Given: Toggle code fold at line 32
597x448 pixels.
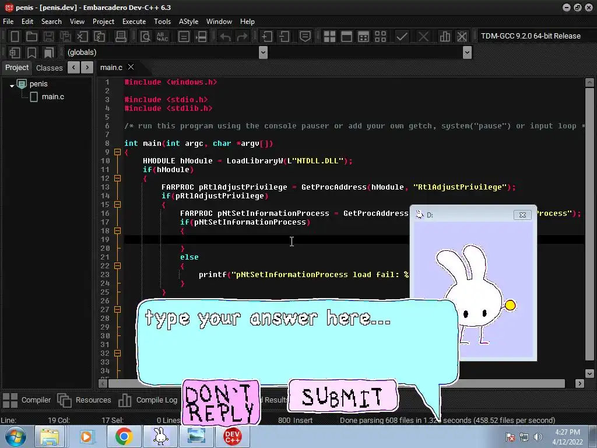Looking at the screenshot, I should pyautogui.click(x=117, y=353).
